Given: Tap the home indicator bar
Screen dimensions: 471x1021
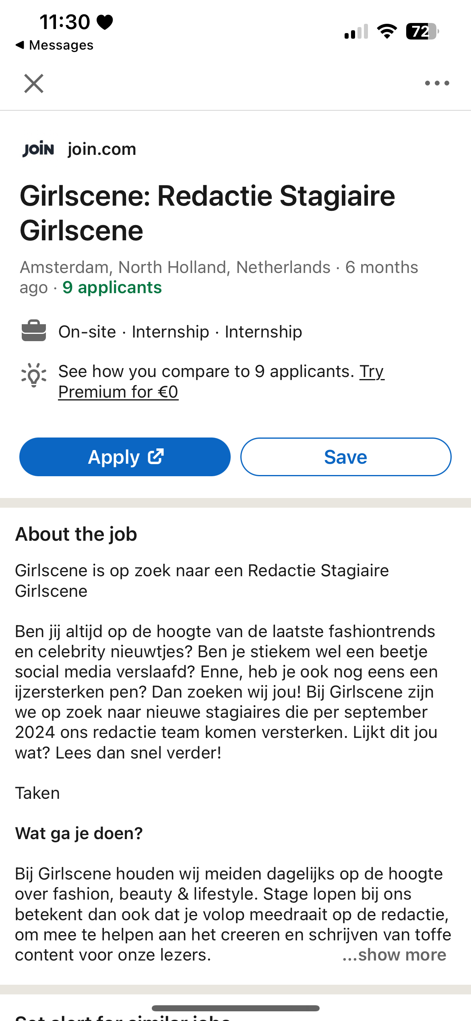Looking at the screenshot, I should [235, 1008].
